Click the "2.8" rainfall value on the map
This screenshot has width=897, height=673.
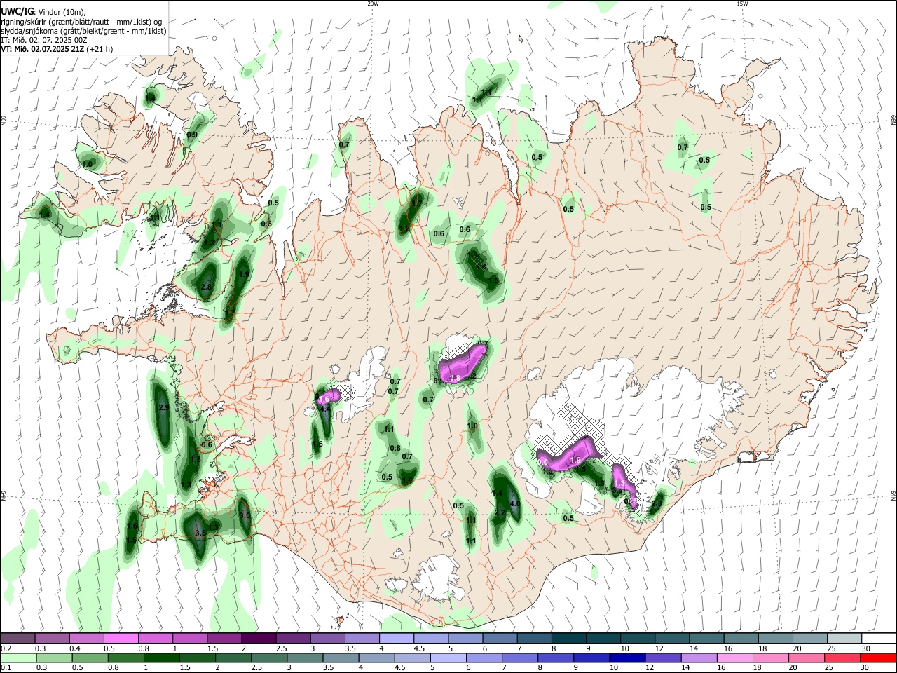click(206, 287)
